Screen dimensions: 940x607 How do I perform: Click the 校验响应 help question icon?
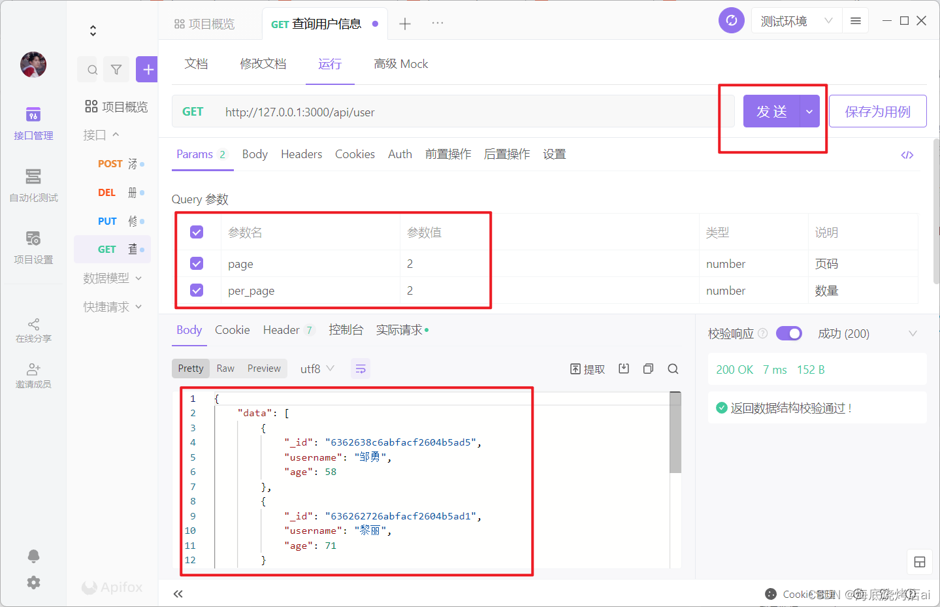click(762, 333)
